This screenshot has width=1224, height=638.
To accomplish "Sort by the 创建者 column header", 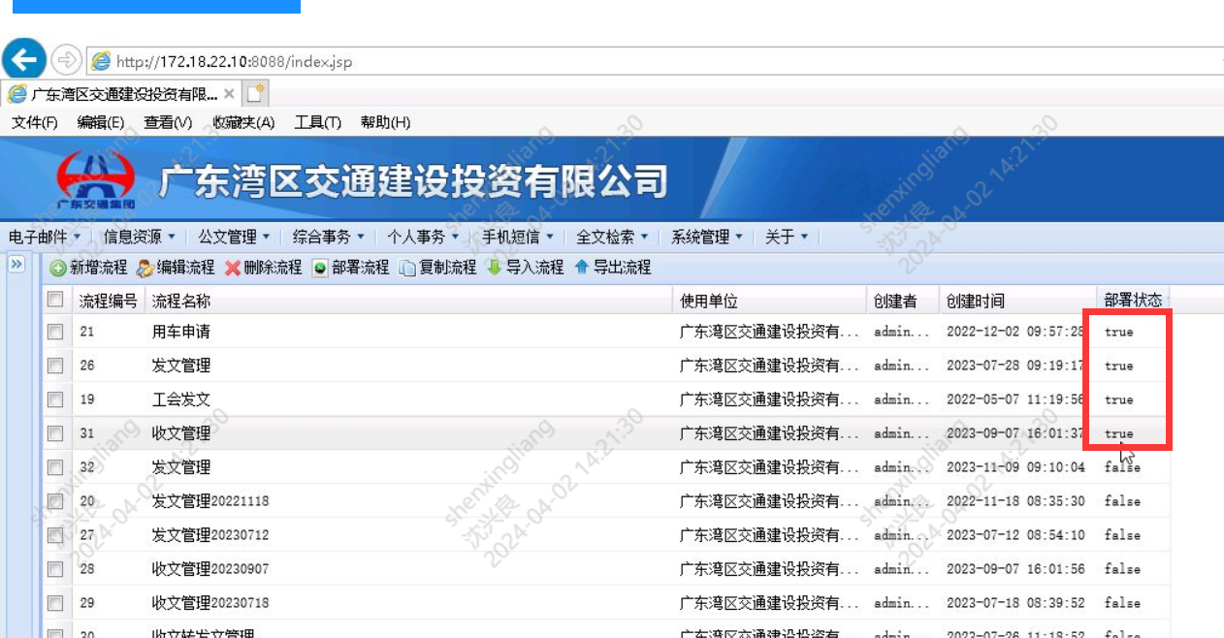I will coord(902,301).
